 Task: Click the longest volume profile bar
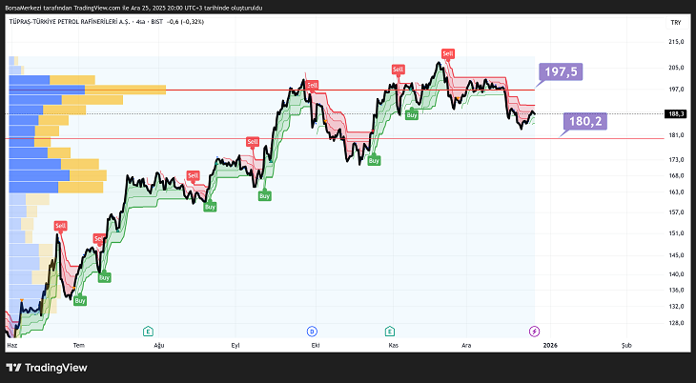86,90
